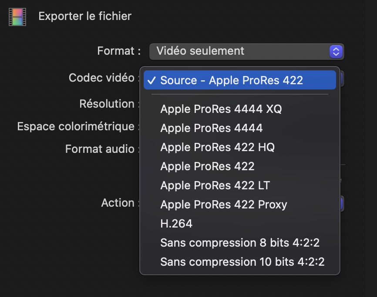Click the Espace colorimétrique label
Screen dimensions: 377x297
tap(76, 127)
